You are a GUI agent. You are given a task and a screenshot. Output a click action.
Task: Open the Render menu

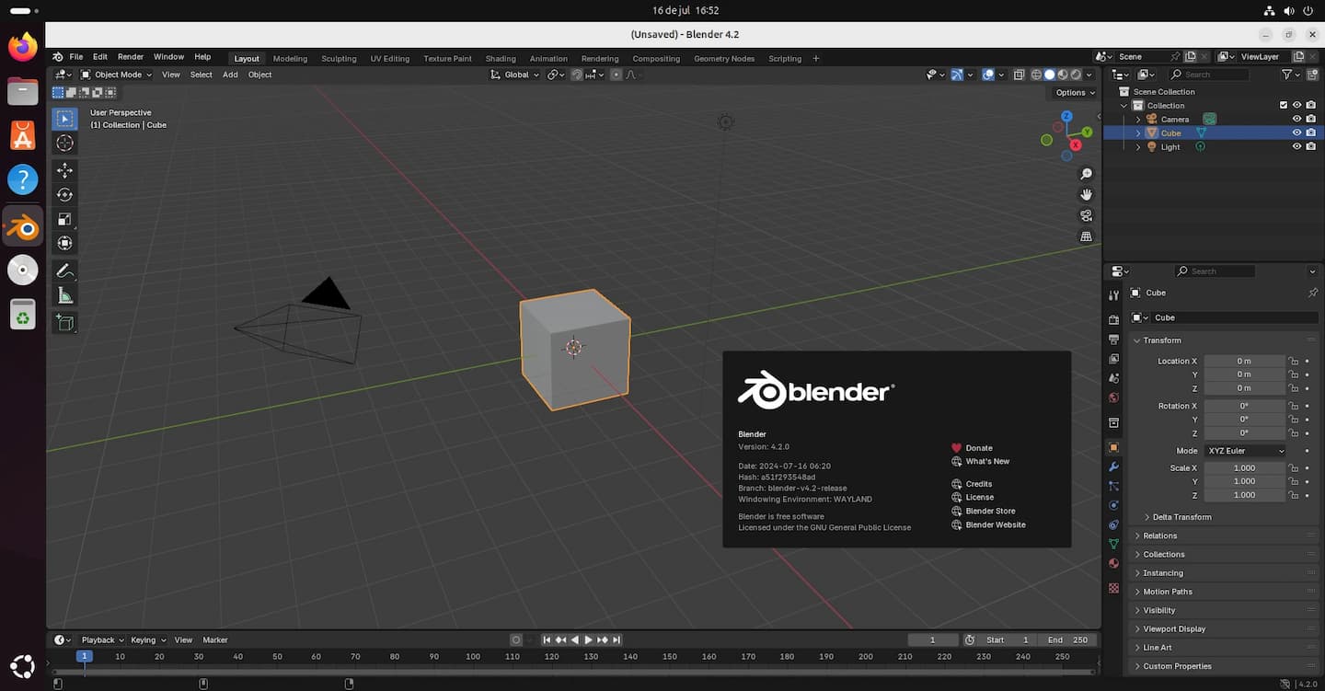[131, 57]
